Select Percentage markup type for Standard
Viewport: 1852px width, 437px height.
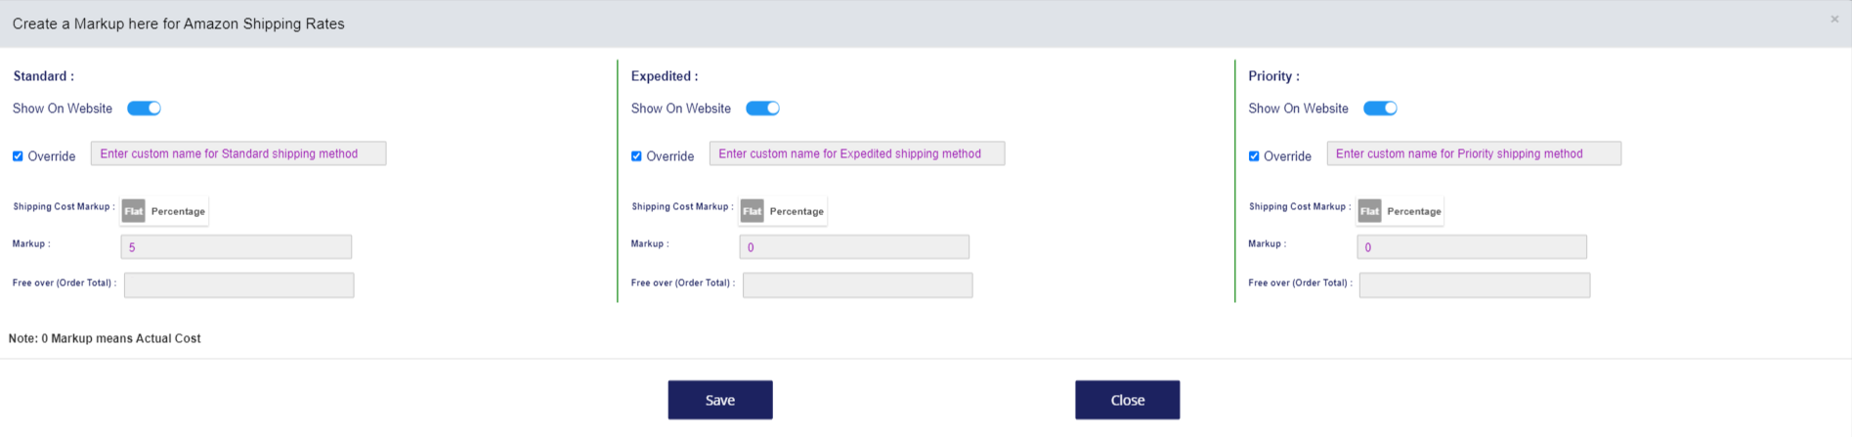pyautogui.click(x=178, y=211)
